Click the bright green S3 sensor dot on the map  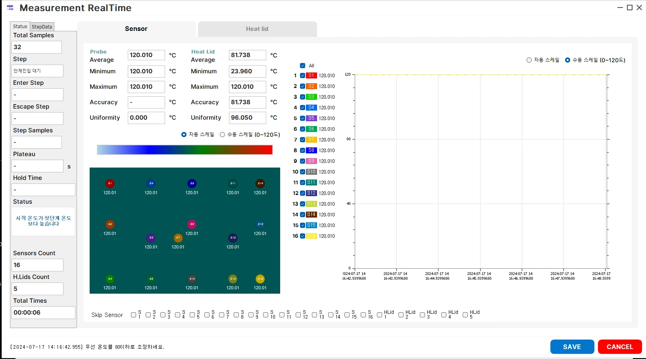[110, 279]
